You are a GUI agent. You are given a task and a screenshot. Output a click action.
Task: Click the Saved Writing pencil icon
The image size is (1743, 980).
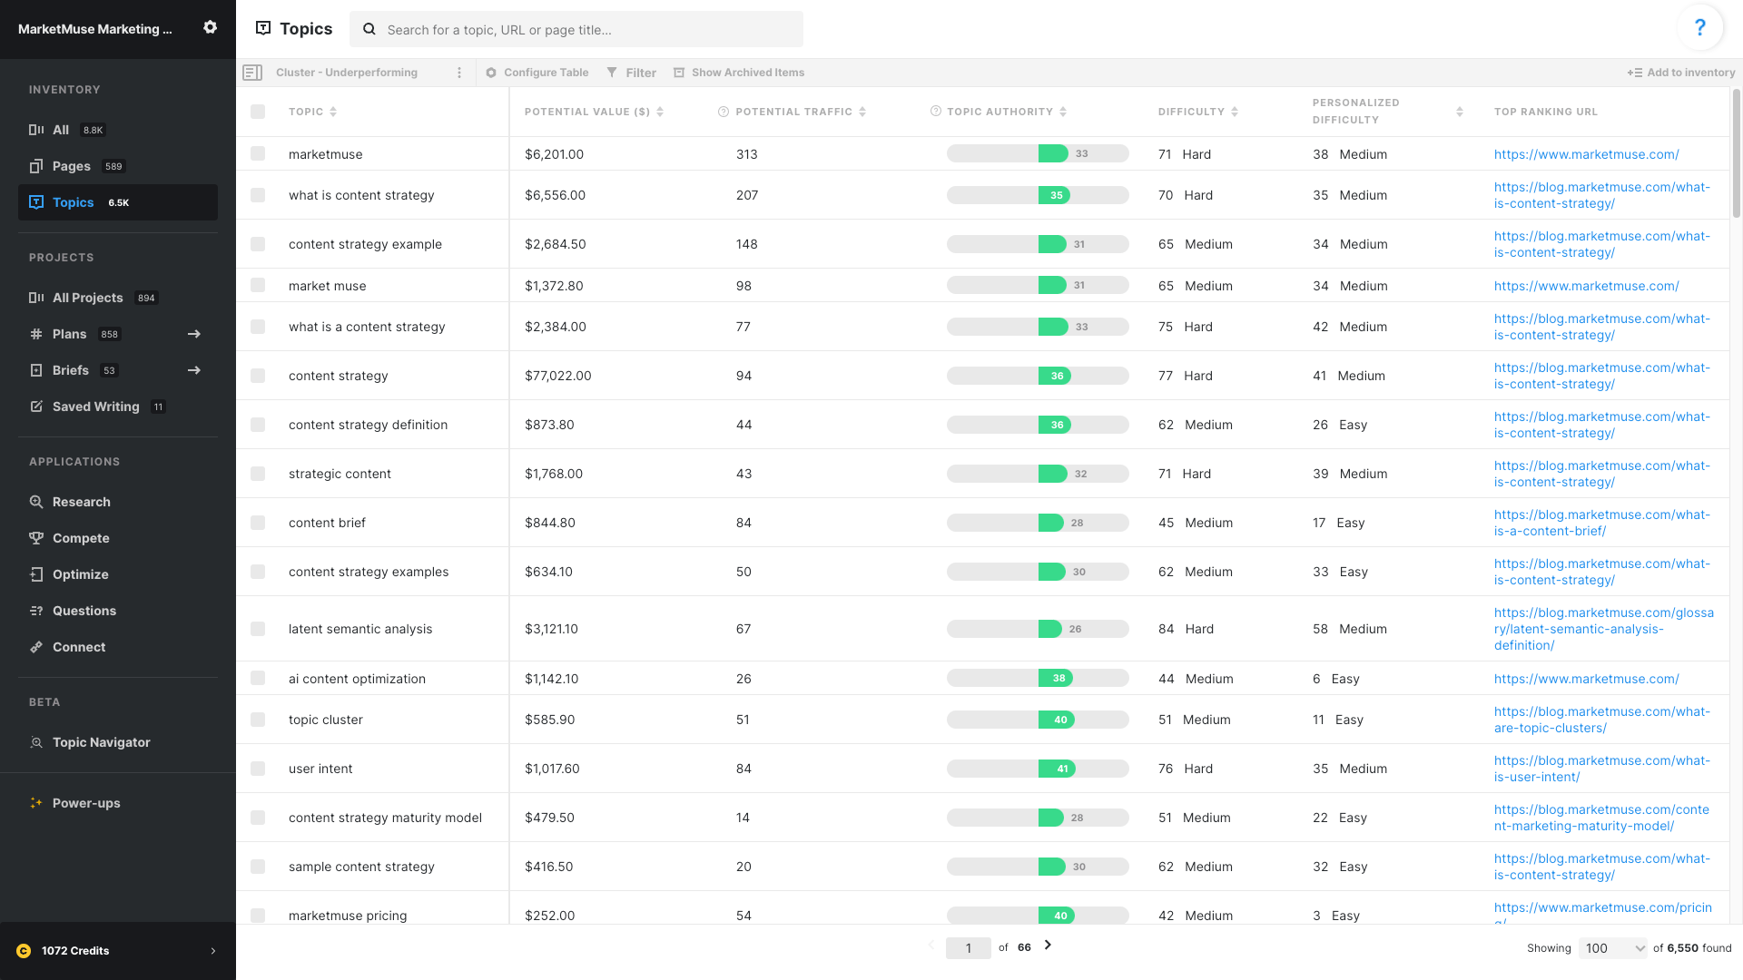pyautogui.click(x=36, y=407)
